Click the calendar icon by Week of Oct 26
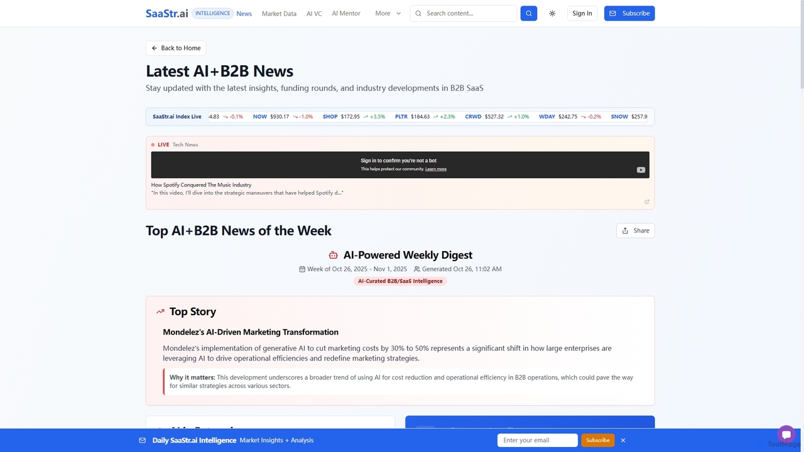 (302, 269)
